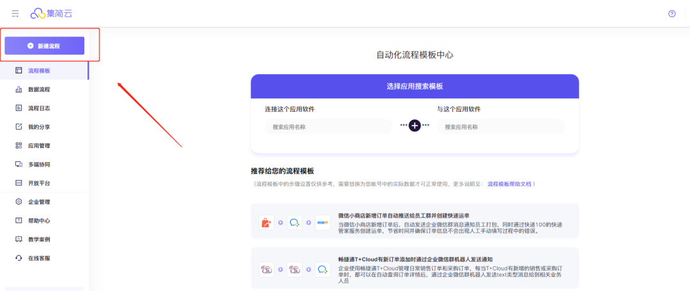The image size is (690, 291).
Task: Click 选择应用搜索模板 header banner
Action: (415, 86)
